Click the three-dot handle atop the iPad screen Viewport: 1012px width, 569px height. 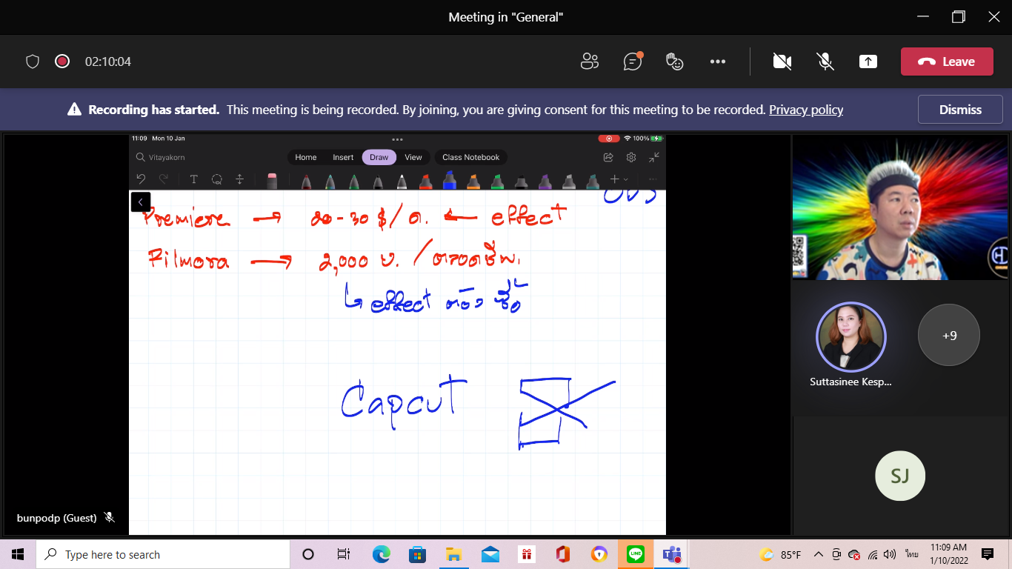pyautogui.click(x=397, y=139)
